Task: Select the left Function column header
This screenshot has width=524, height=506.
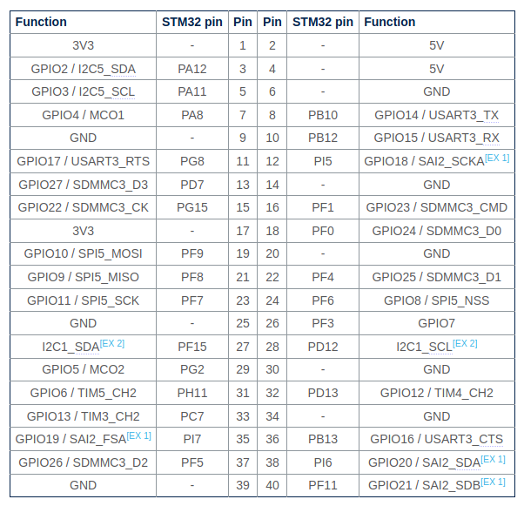Action: coord(84,22)
